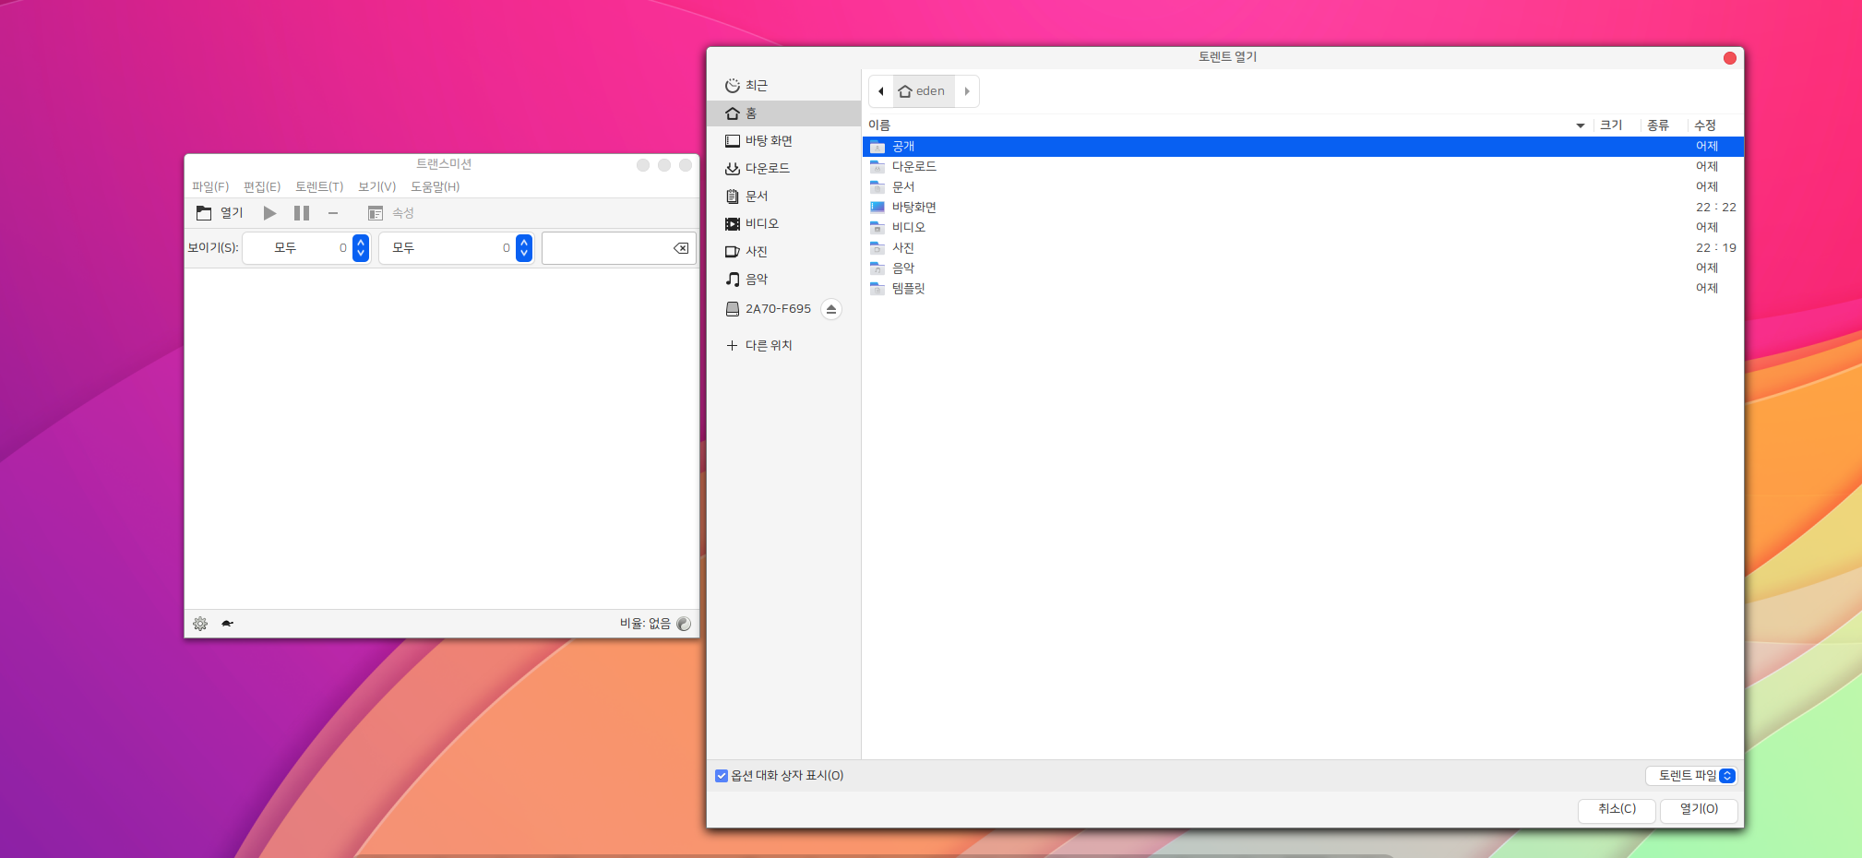Expand the second 모두 tracker filter dropdown
Image resolution: width=1862 pixels, height=858 pixels.
point(524,248)
